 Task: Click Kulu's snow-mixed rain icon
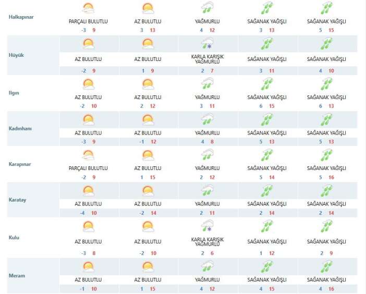point(207,226)
